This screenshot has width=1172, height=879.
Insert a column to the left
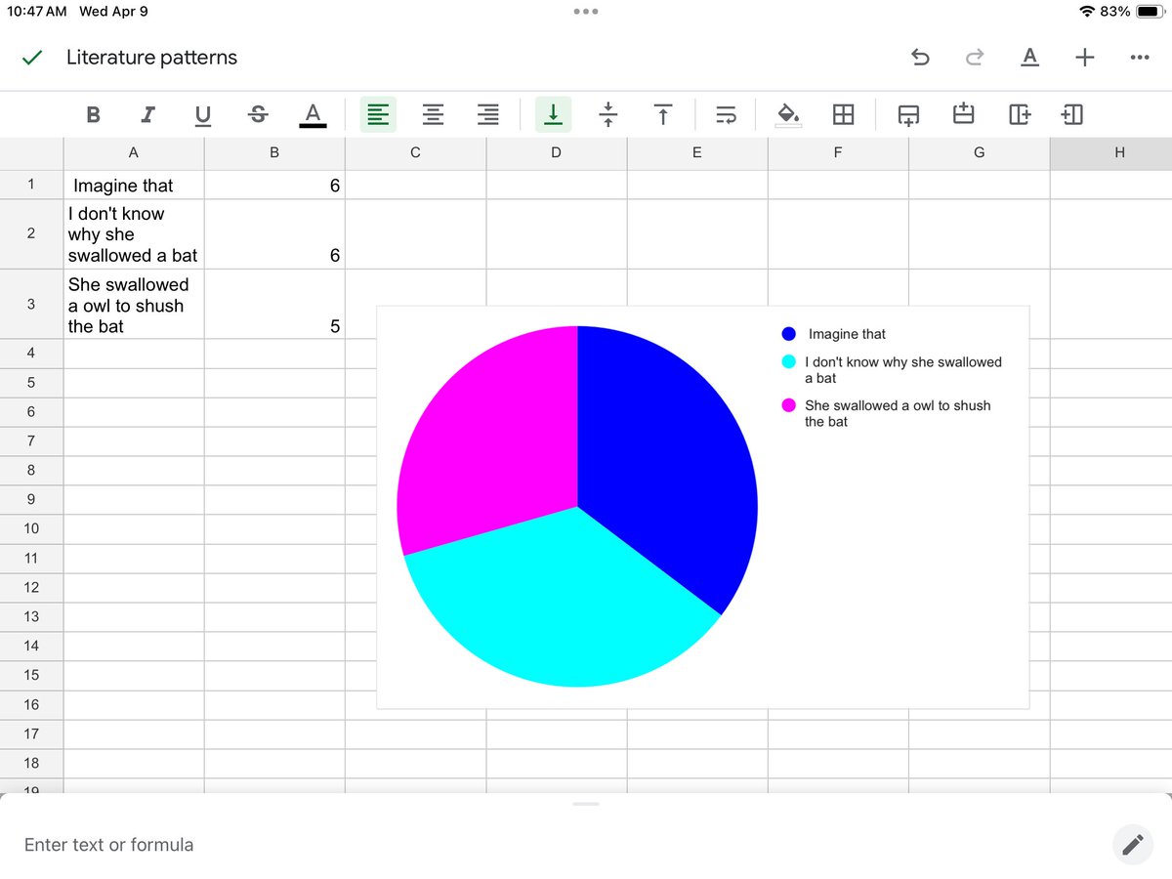(x=1072, y=114)
